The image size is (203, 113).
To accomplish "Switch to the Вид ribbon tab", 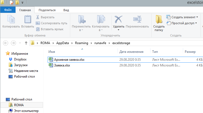I will click(x=66, y=10).
